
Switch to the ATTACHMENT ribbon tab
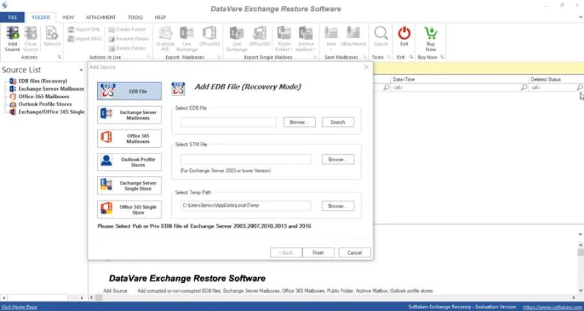100,17
